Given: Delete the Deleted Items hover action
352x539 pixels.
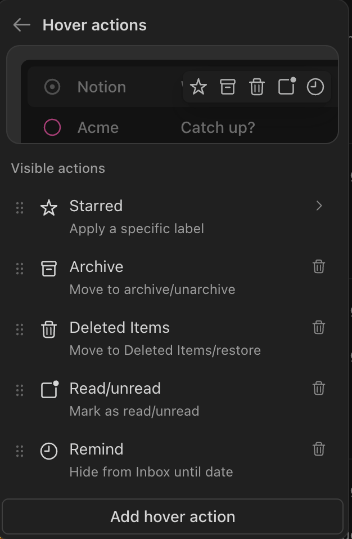Looking at the screenshot, I should pos(318,327).
